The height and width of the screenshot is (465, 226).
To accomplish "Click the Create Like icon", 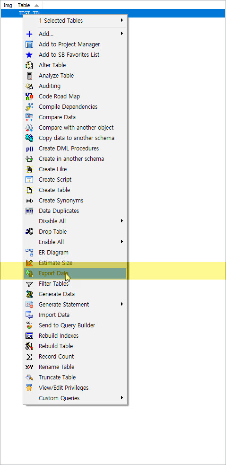I will click(29, 169).
